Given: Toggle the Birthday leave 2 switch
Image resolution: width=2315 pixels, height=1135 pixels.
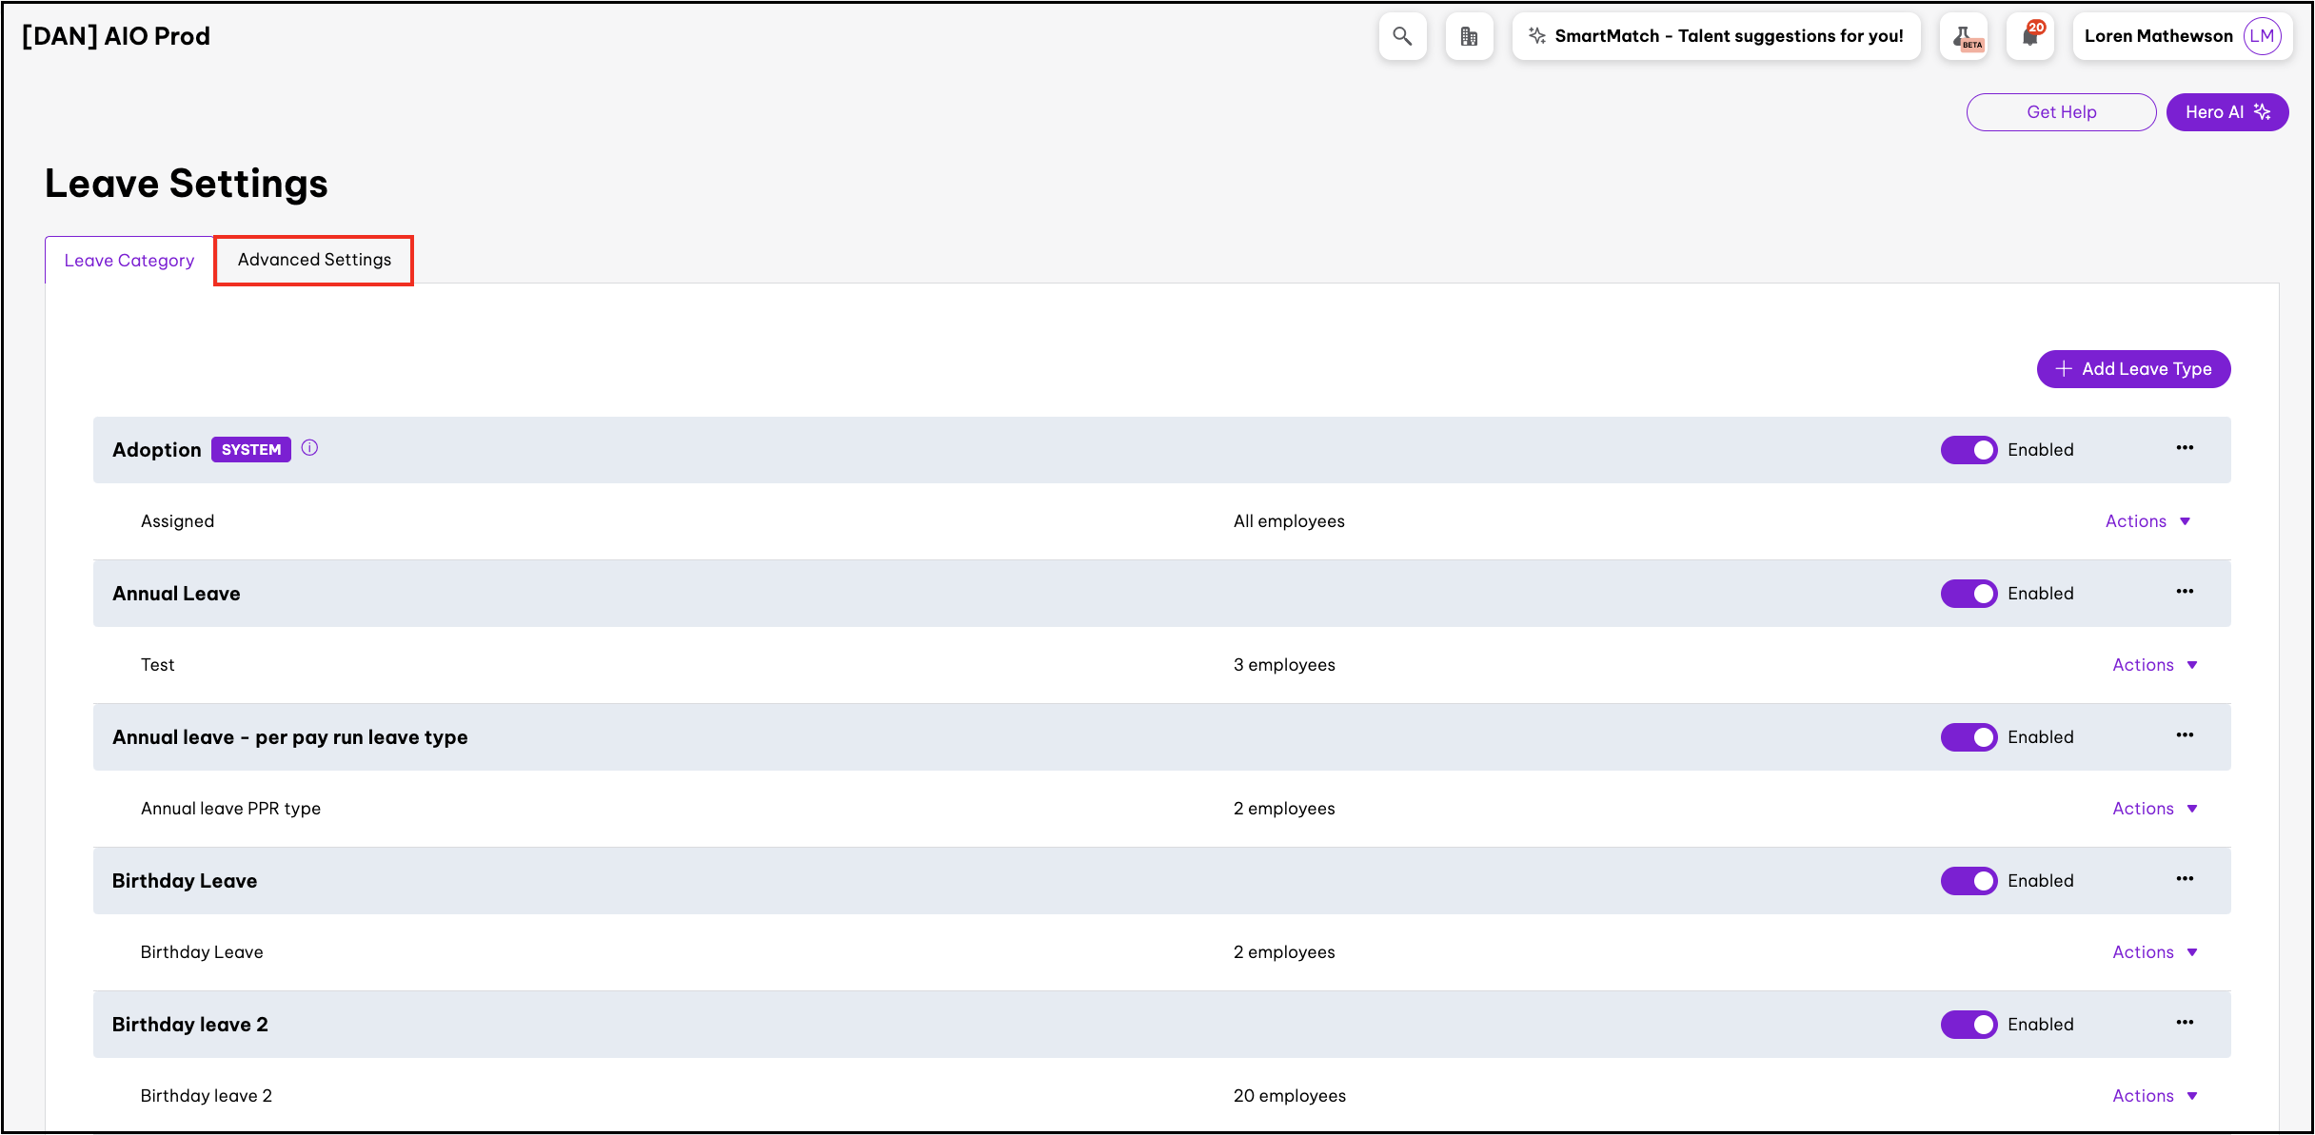Looking at the screenshot, I should 1969,1025.
